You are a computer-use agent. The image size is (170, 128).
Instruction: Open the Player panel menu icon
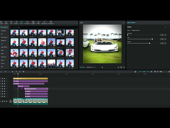pos(124,22)
